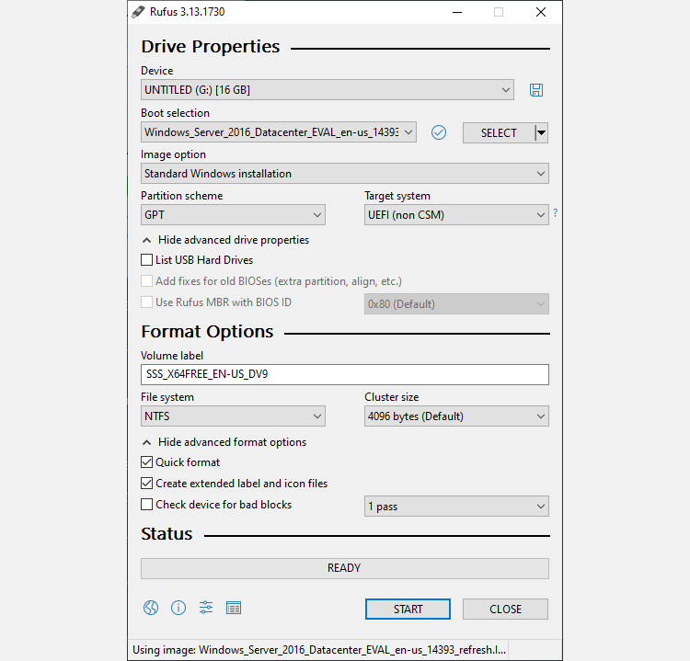Screen dimensions: 690x661
Task: Open the application settings sliders icon
Action: click(x=206, y=608)
